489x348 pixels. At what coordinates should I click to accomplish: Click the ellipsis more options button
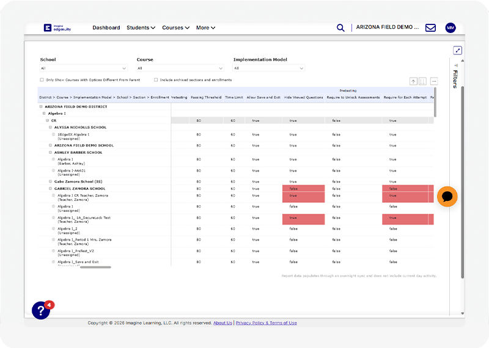[434, 81]
